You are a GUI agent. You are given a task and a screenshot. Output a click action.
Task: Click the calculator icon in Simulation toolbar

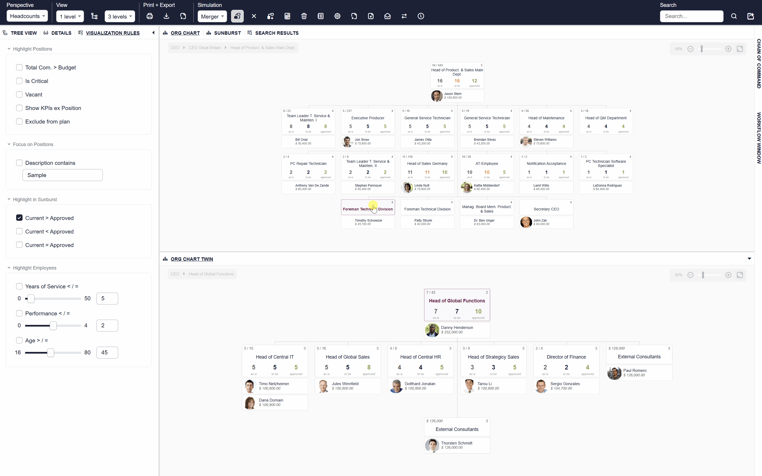(287, 16)
